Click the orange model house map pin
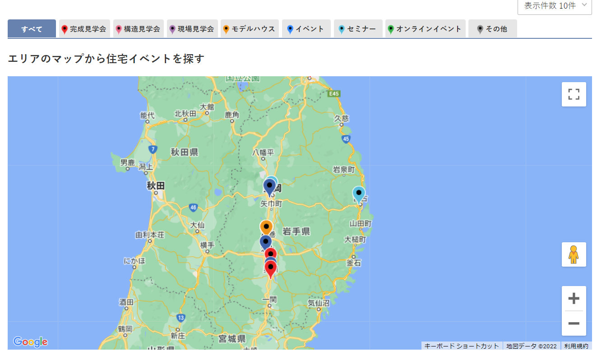The width and height of the screenshot is (597, 351). [x=266, y=227]
